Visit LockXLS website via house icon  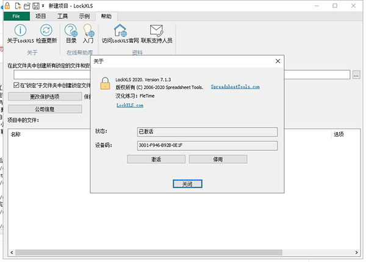coord(120,29)
